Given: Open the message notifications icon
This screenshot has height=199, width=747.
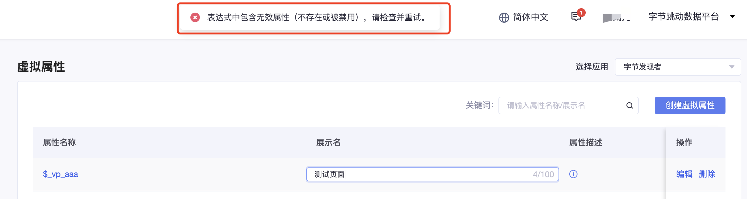Looking at the screenshot, I should coord(576,17).
